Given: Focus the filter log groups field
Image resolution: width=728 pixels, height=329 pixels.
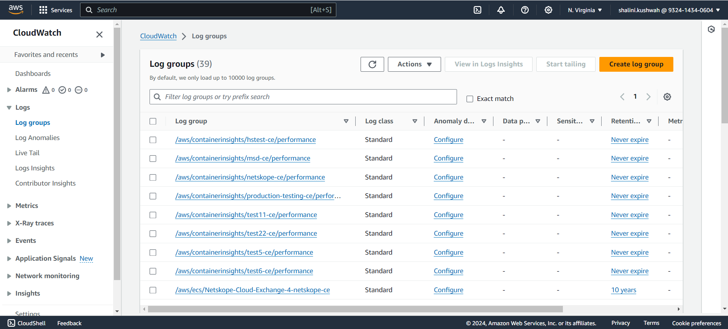Looking at the screenshot, I should (303, 97).
